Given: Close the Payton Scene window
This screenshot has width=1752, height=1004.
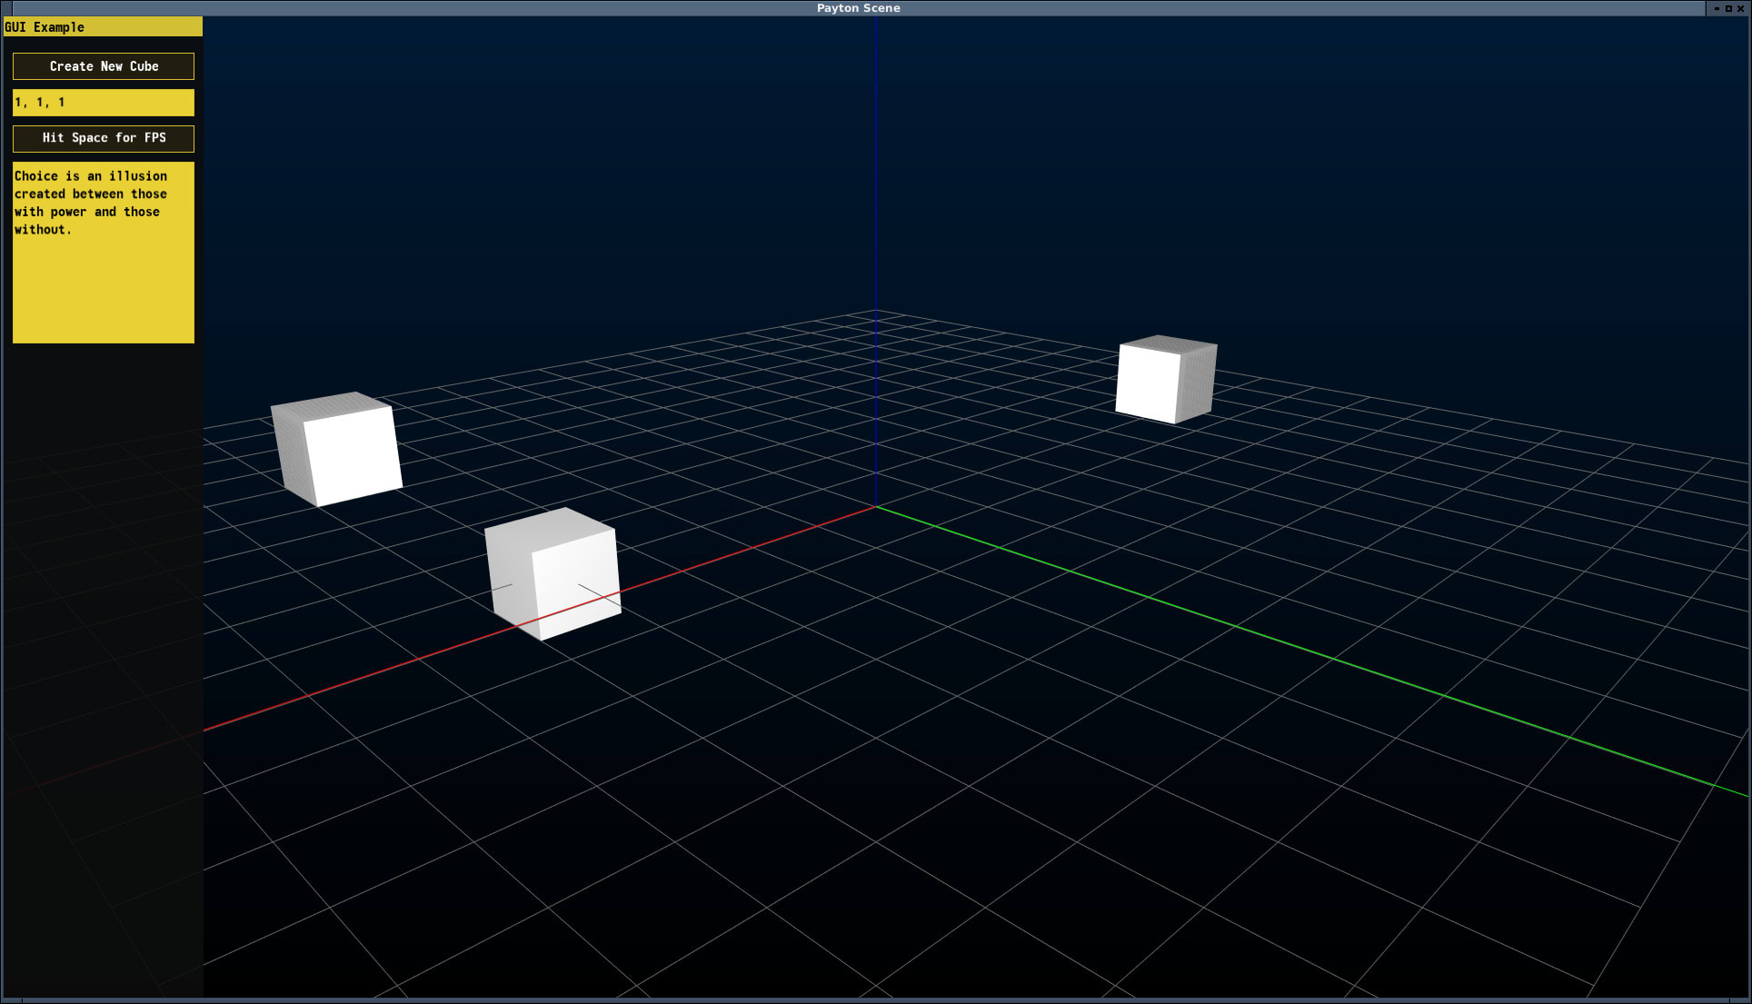Looking at the screenshot, I should (x=1740, y=8).
